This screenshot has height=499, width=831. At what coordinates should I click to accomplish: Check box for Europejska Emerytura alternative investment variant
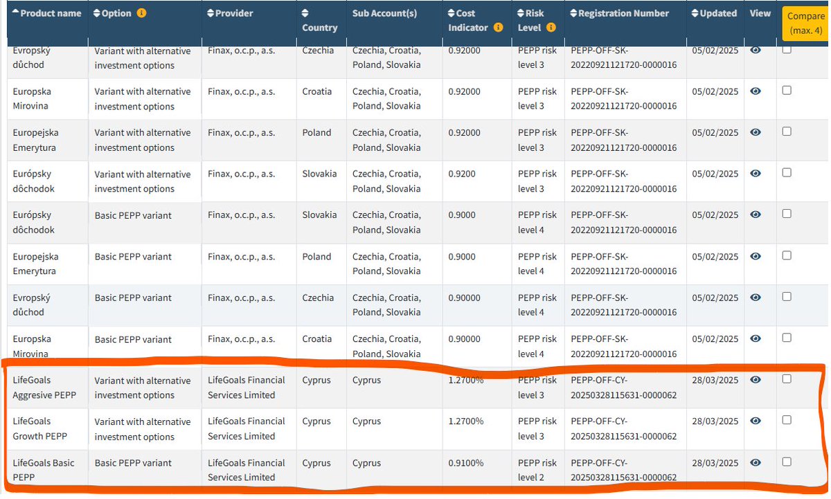tap(787, 131)
